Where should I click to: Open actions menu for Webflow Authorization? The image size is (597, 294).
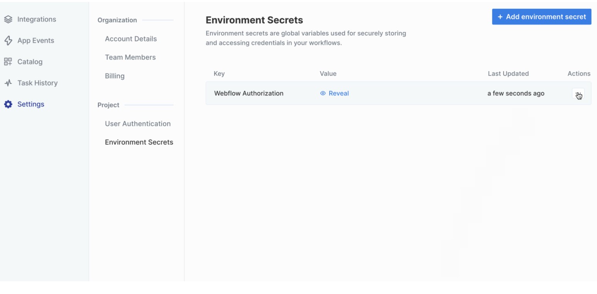pyautogui.click(x=578, y=94)
